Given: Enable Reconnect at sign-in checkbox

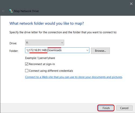Looking at the screenshot, I should [x=27, y=64].
